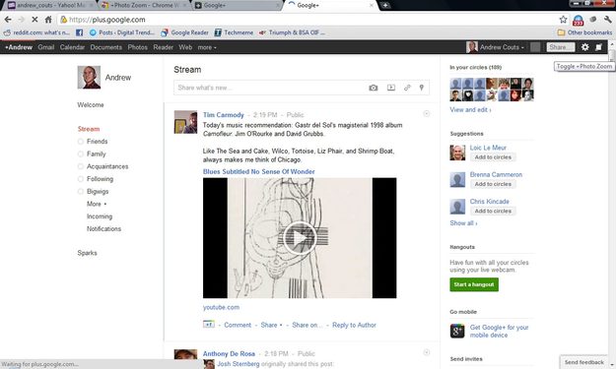
Task: Click the red extension badge icon in toolbar
Action: 578,20
